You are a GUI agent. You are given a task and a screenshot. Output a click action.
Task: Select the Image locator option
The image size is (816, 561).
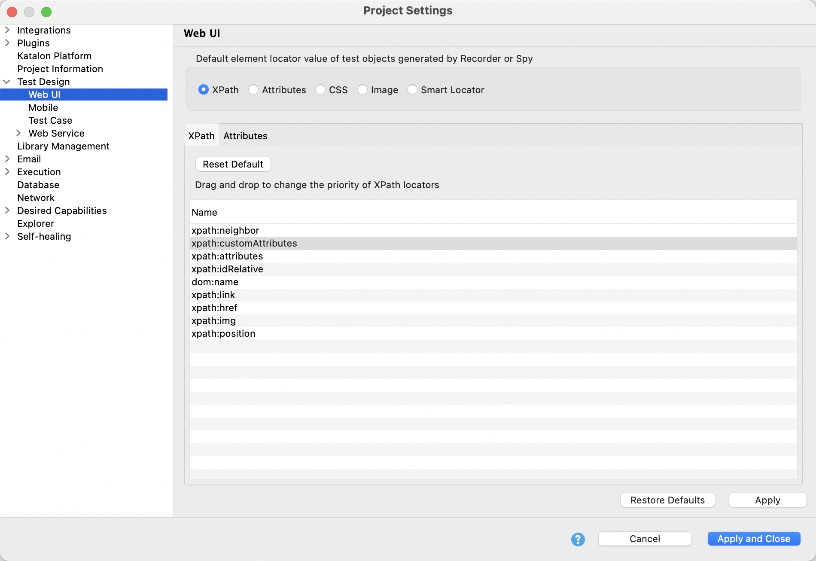click(363, 90)
